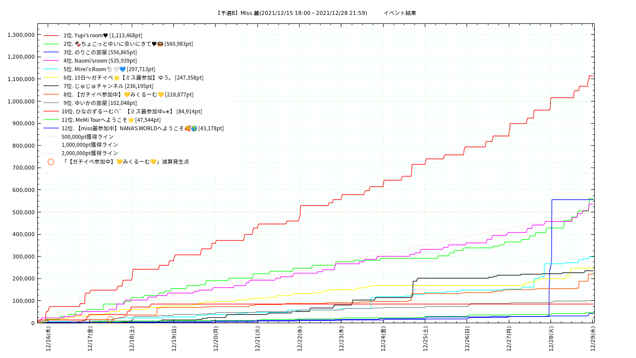Click x-axis date label 12/24(金)
The width and height of the screenshot is (636, 358).
click(x=383, y=339)
